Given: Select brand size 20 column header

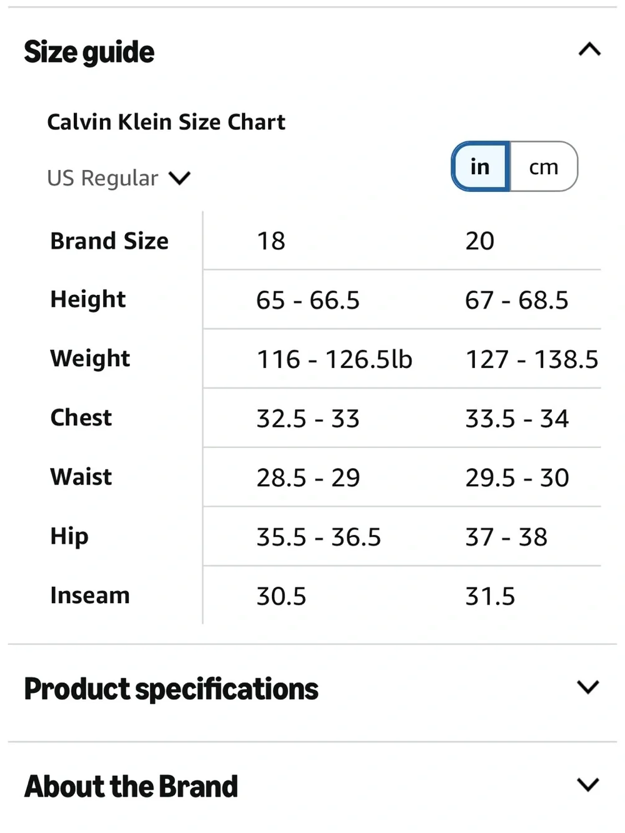Looking at the screenshot, I should [480, 241].
